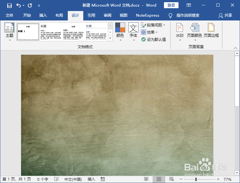Click the zoom in plus button
This screenshot has height=183, width=240.
pyautogui.click(x=218, y=179)
